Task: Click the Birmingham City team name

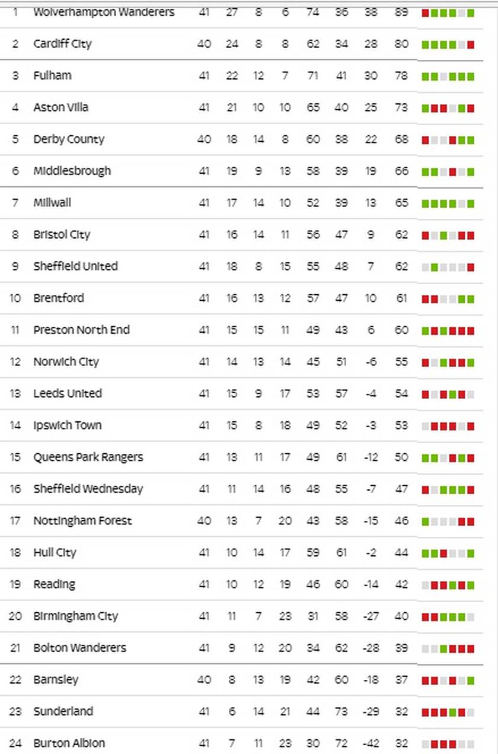Action: (x=75, y=616)
